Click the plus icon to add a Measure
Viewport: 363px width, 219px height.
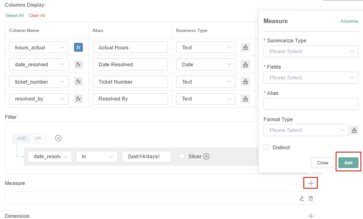(311, 183)
